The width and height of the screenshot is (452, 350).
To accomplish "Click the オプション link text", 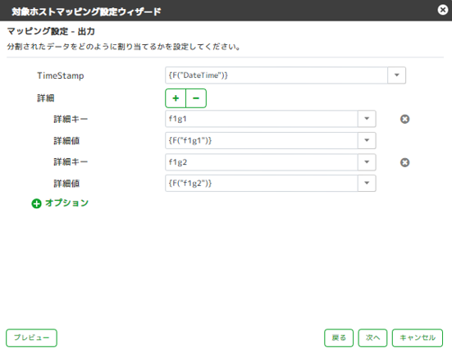I will [x=66, y=202].
